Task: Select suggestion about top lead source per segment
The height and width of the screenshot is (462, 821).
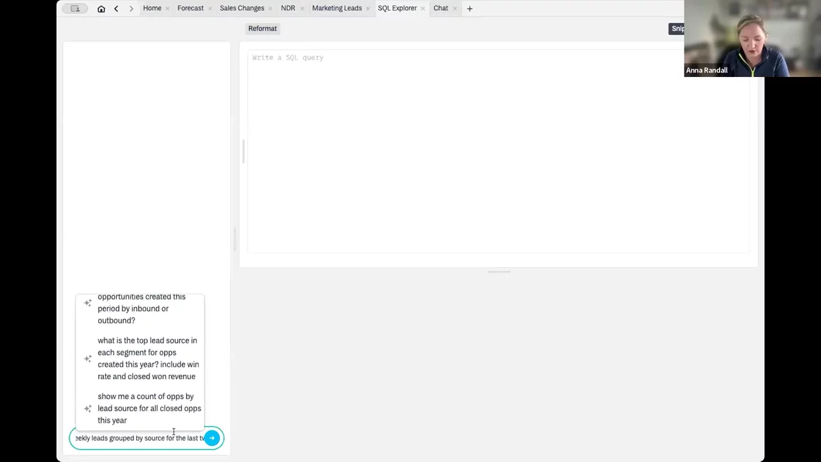Action: 148,358
